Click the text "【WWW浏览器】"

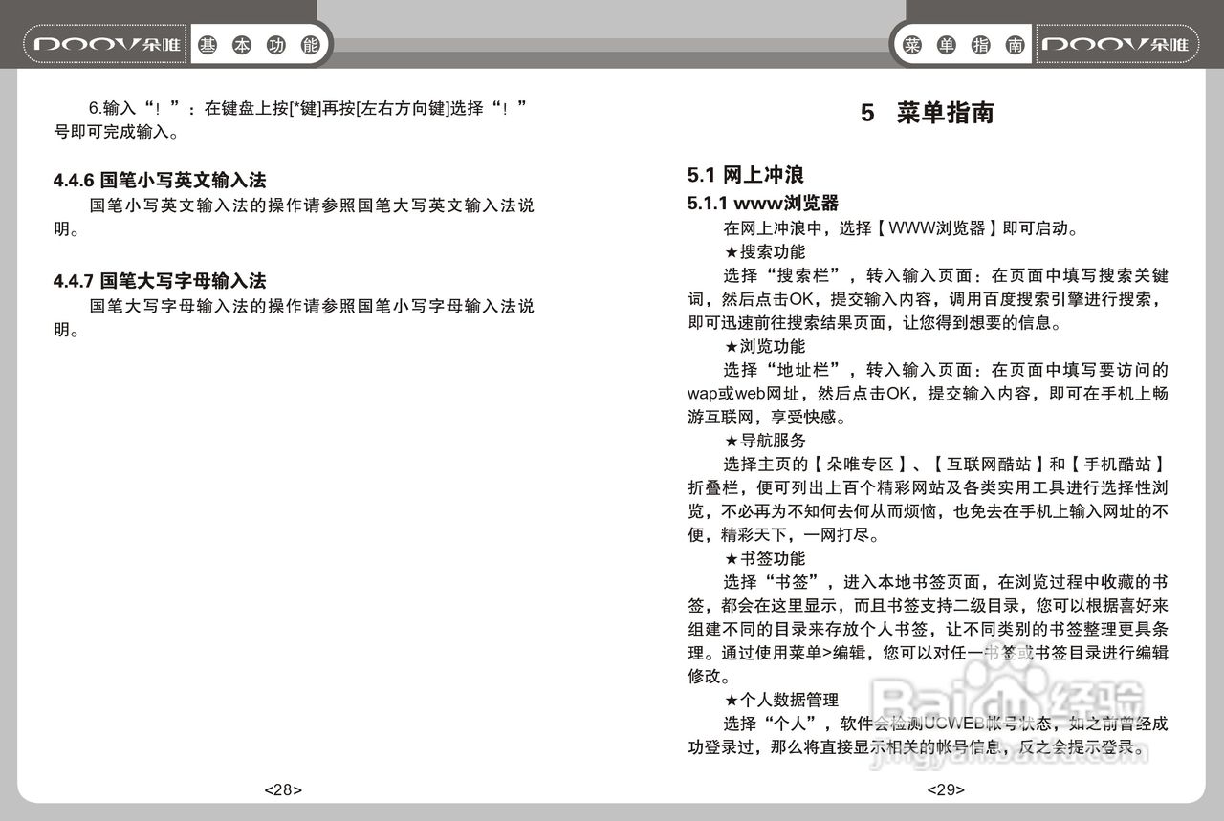(936, 229)
